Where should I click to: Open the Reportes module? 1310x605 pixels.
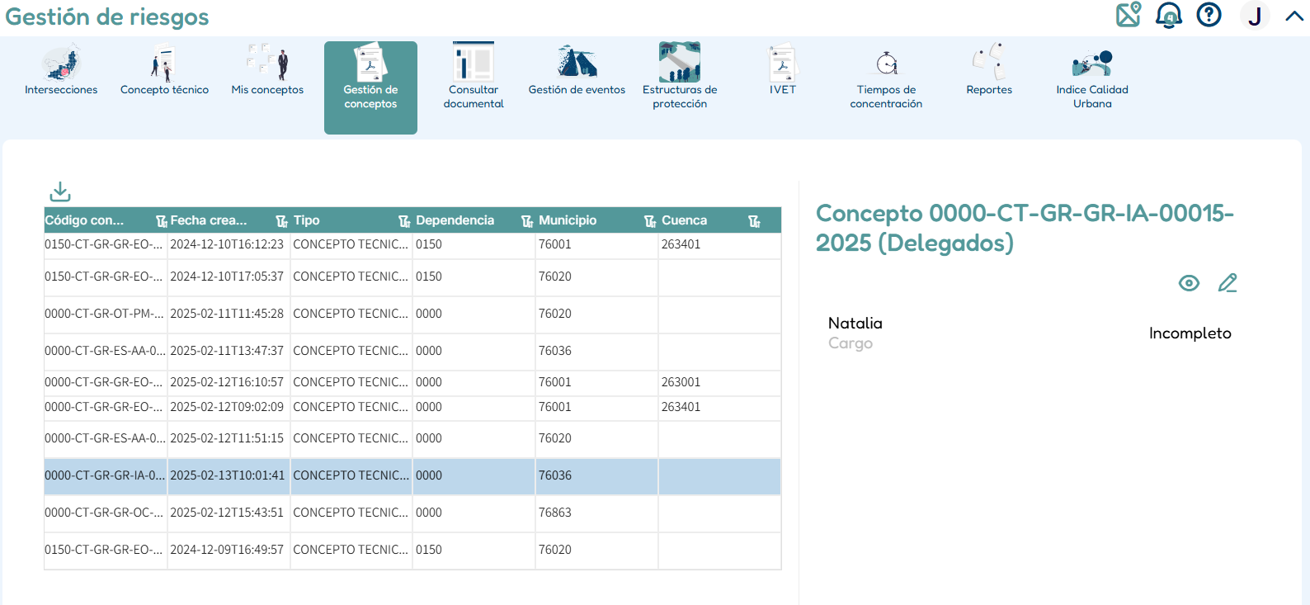click(989, 71)
